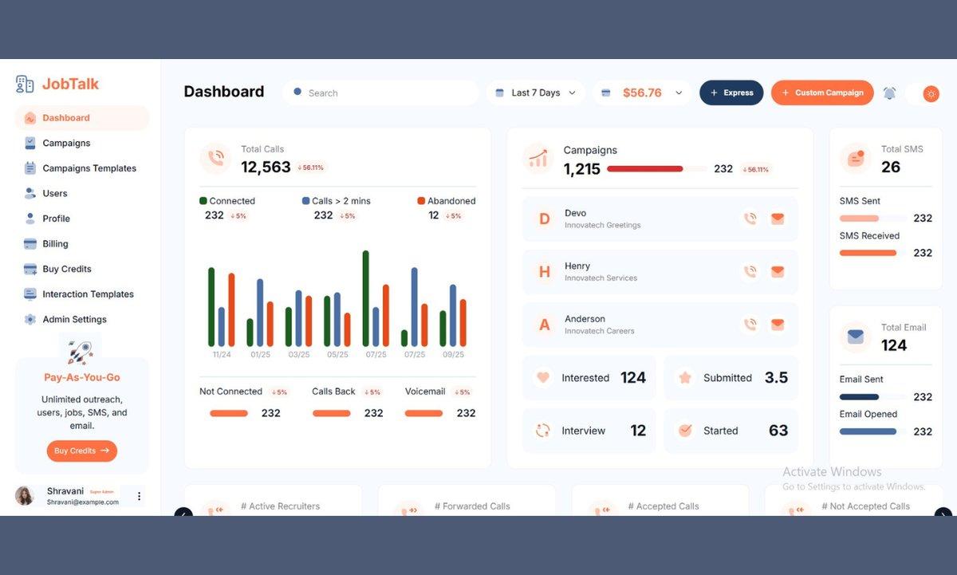Open Campaigns Templates in the sidebar
957x575 pixels.
click(x=82, y=168)
